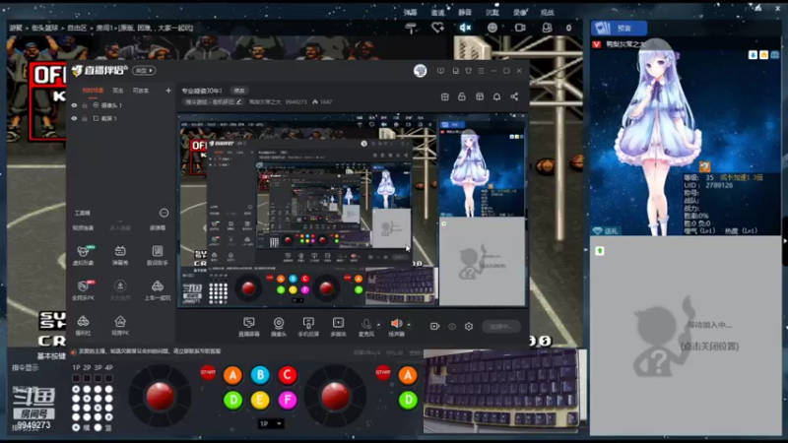This screenshot has width=788, height=443.
Task: Open the 静音 menu in game title bar
Action: 465,13
